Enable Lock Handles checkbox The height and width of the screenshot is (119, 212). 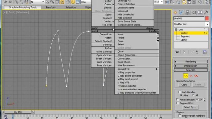180,92
